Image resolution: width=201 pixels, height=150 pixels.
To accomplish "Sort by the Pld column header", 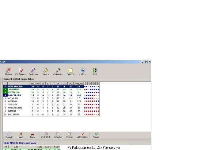I will tap(38, 83).
